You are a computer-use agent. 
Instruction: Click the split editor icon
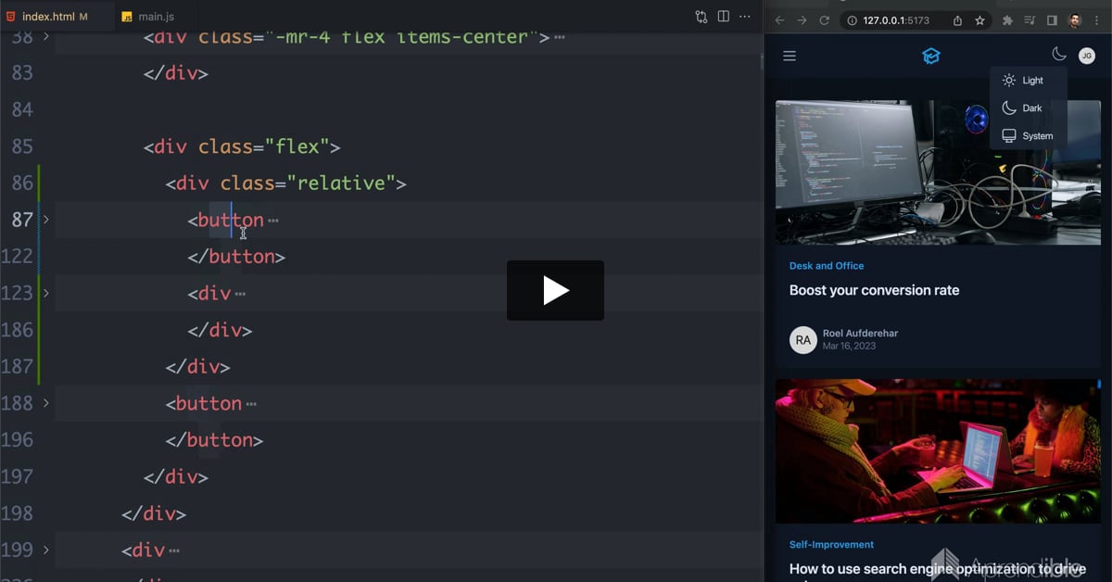tap(724, 17)
